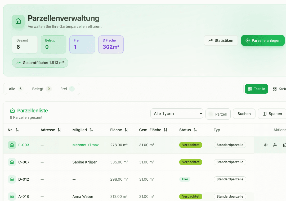Click the Frei stat card

pyautogui.click(x=82, y=44)
